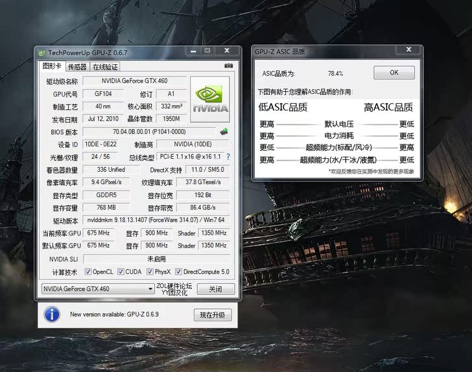Click the GPU-Z title bar app icon

click(41, 52)
